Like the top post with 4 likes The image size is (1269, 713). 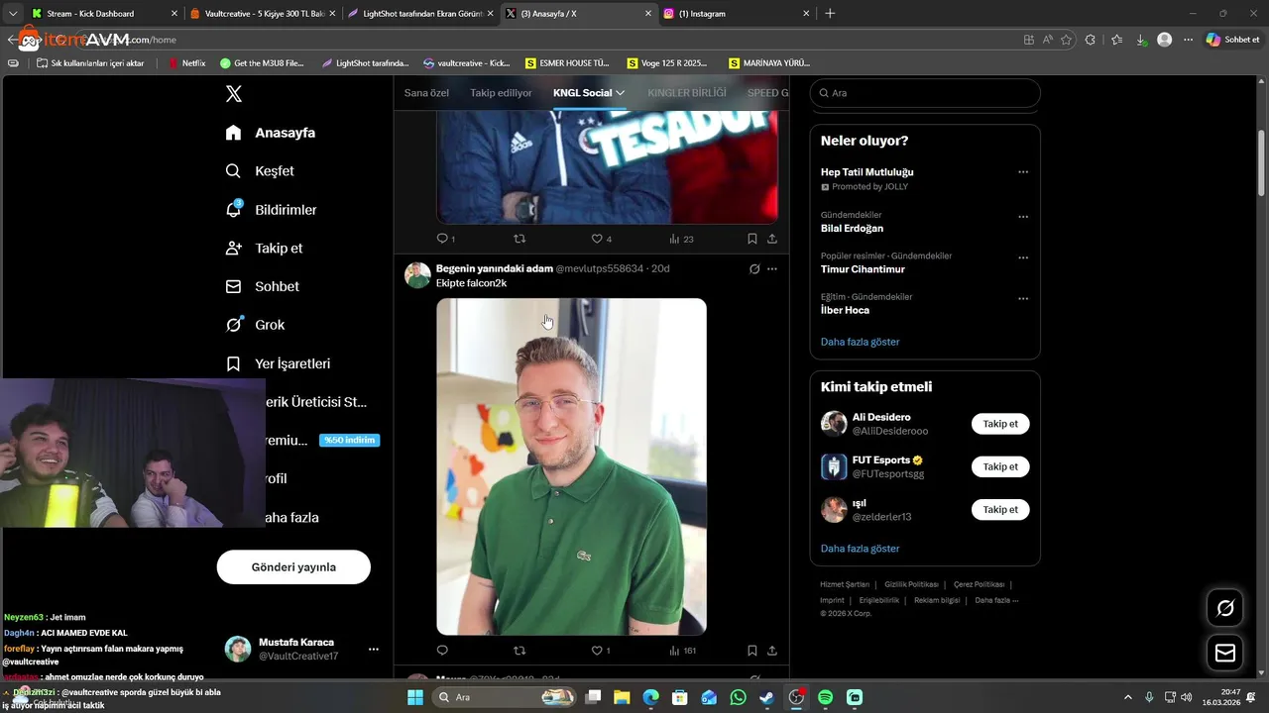pos(601,239)
